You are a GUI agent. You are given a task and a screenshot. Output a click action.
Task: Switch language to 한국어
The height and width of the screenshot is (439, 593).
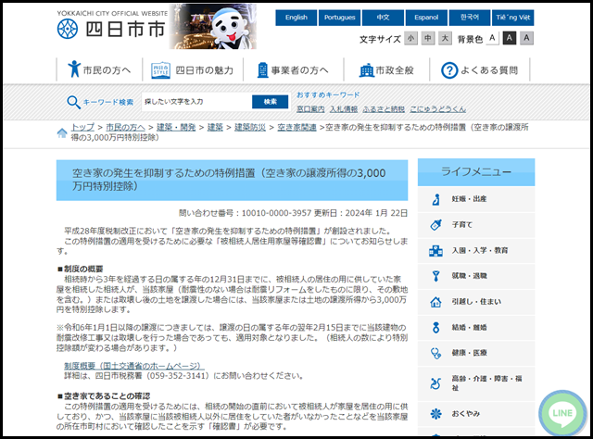click(x=470, y=18)
